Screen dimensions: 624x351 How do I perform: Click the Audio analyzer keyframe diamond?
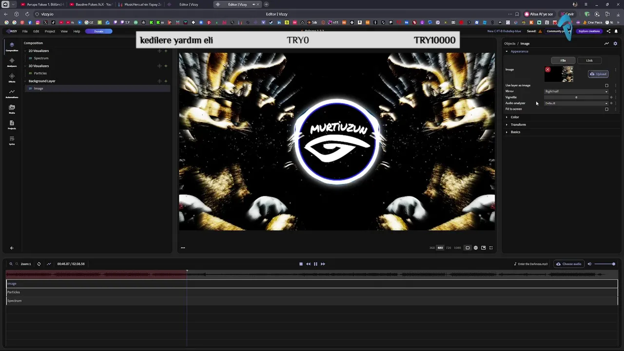(x=611, y=103)
